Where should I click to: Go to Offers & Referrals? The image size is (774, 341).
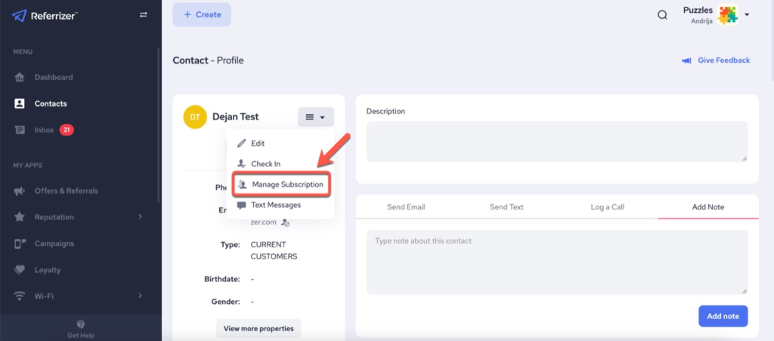click(x=66, y=191)
